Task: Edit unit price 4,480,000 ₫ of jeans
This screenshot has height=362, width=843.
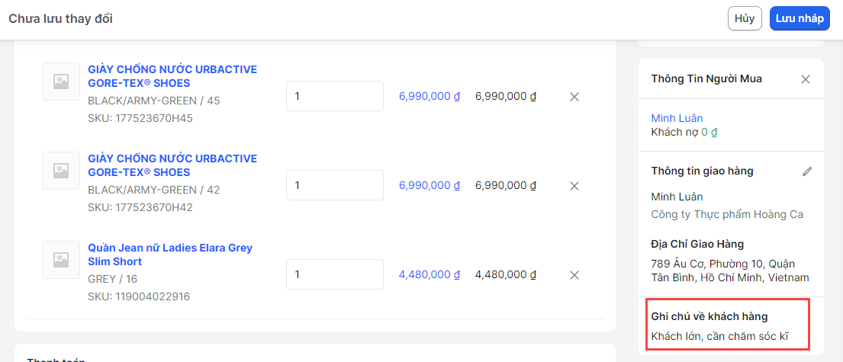Action: 430,275
